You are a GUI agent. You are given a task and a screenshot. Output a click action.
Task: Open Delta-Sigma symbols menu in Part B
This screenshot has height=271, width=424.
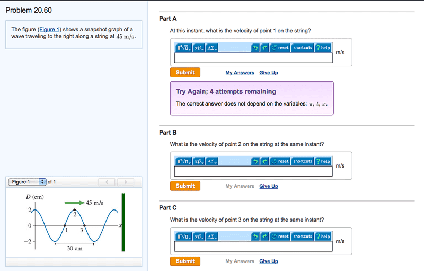pyautogui.click(x=212, y=161)
